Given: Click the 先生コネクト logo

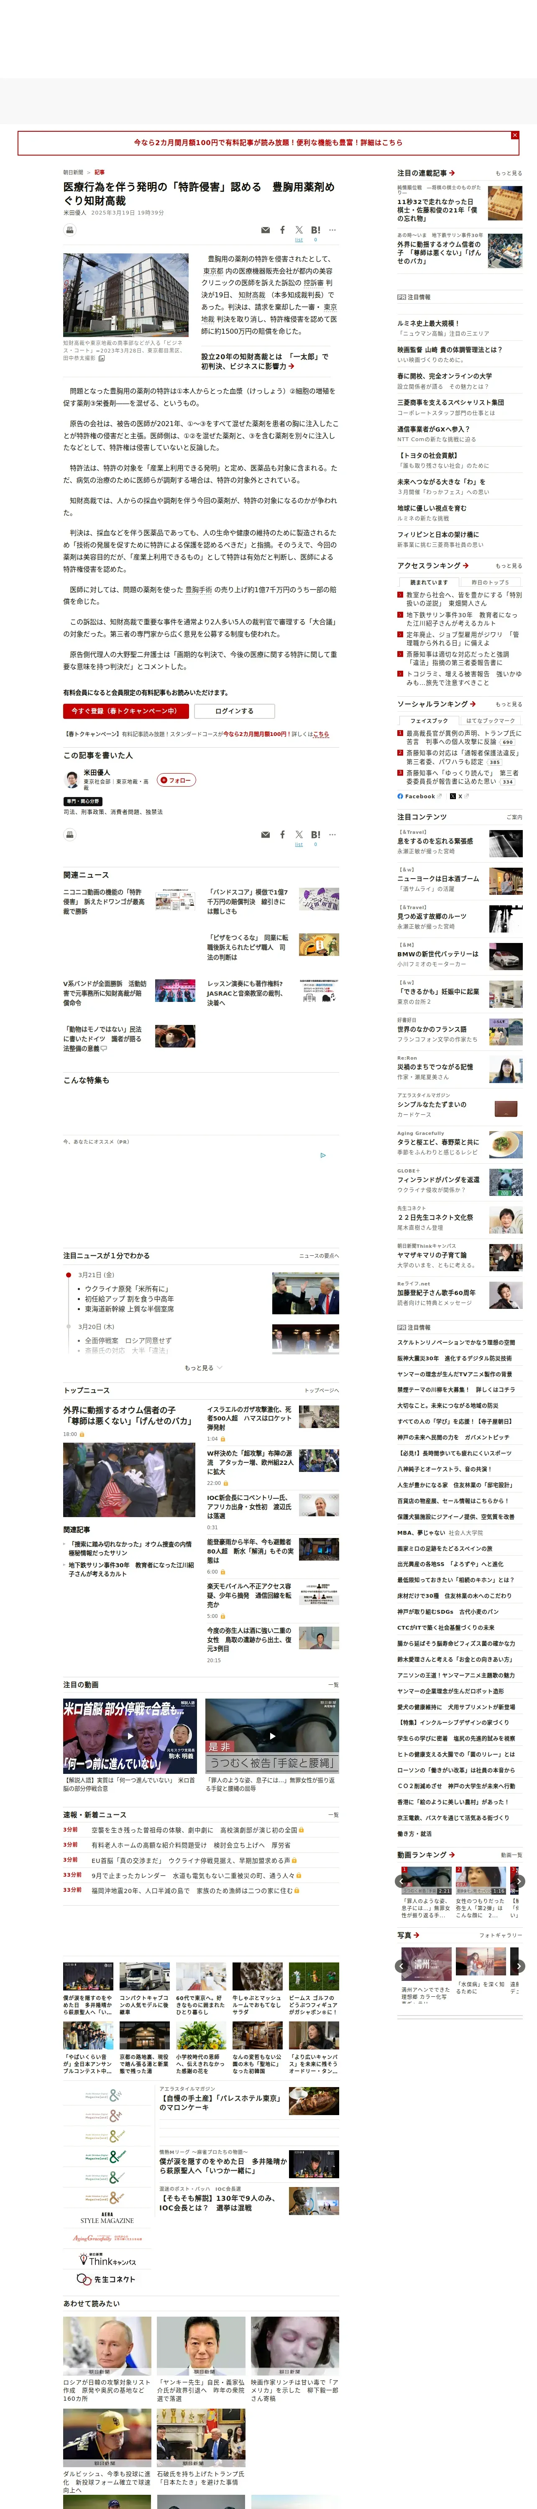Looking at the screenshot, I should [x=106, y=2279].
